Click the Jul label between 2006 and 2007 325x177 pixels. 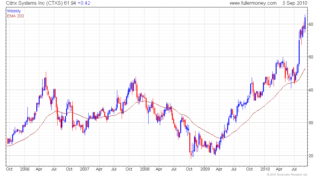(x=54, y=169)
